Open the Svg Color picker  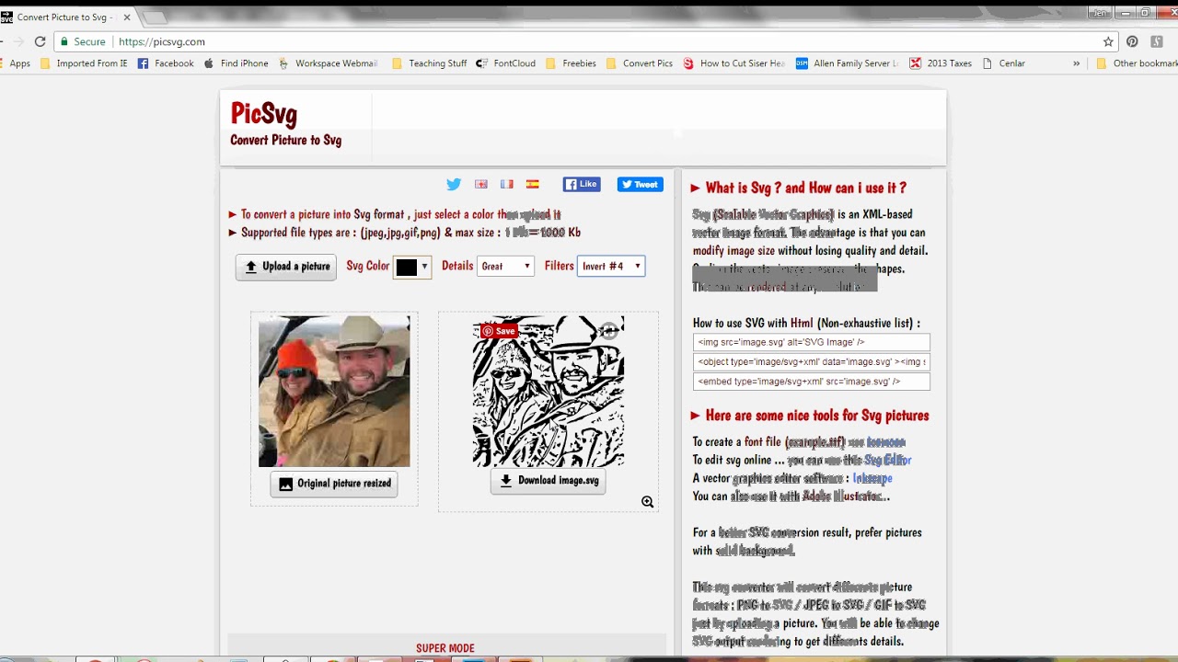(x=411, y=267)
